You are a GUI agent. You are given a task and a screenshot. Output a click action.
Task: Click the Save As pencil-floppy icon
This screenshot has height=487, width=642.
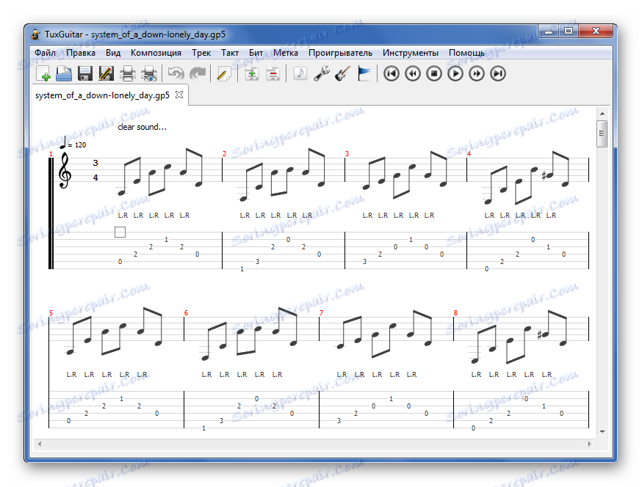coord(106,74)
